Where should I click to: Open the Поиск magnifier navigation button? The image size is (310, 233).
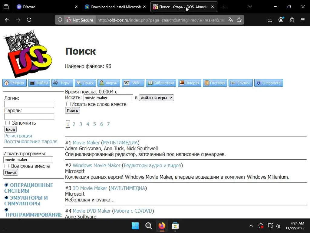pyautogui.click(x=85, y=83)
